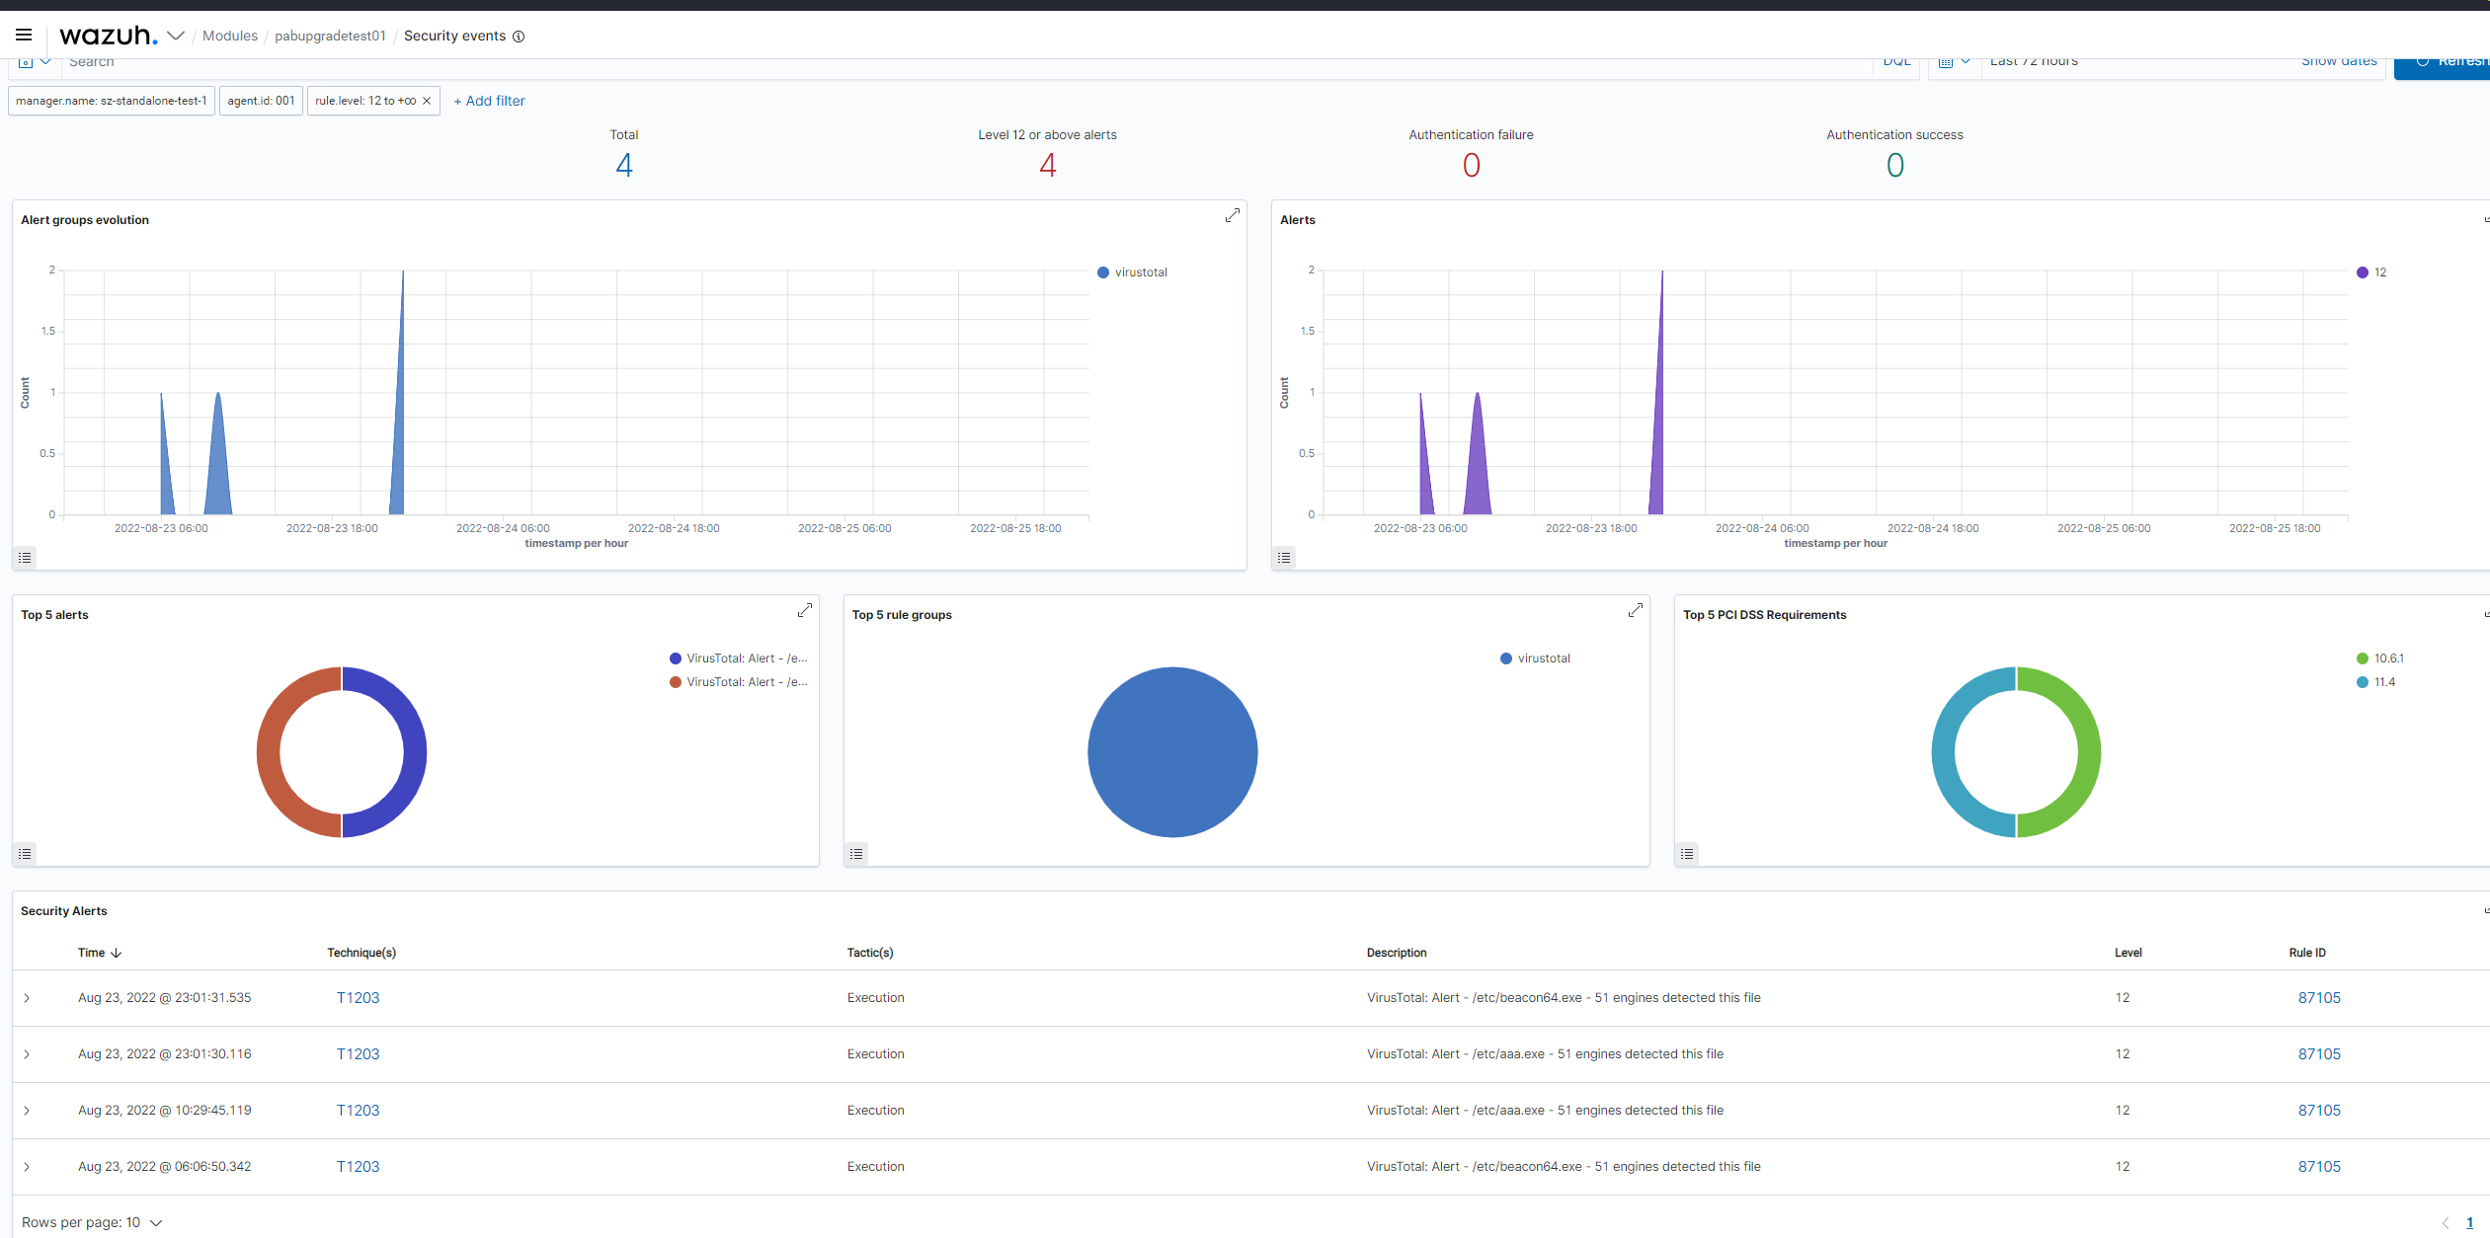Go to the previous table page
This screenshot has width=2490, height=1238.
click(x=2446, y=1223)
